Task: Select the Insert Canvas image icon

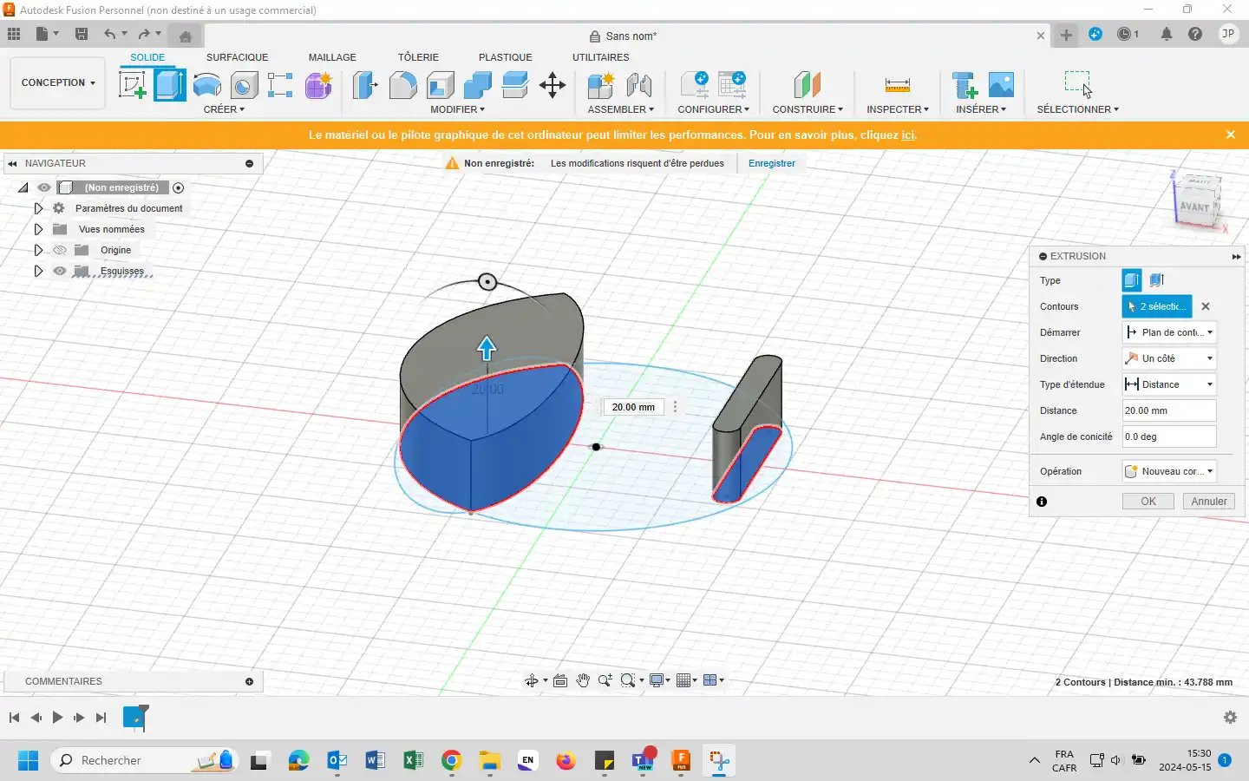Action: 1001,85
